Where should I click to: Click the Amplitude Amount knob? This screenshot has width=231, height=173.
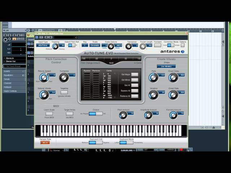(x=148, y=115)
